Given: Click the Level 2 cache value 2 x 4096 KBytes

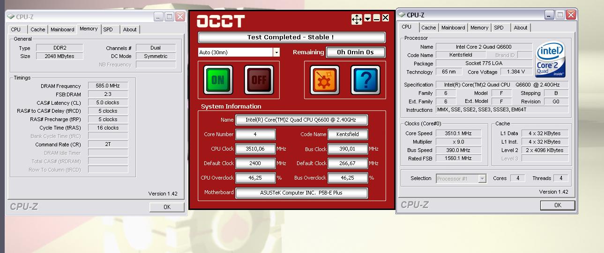Looking at the screenshot, I should point(544,150).
